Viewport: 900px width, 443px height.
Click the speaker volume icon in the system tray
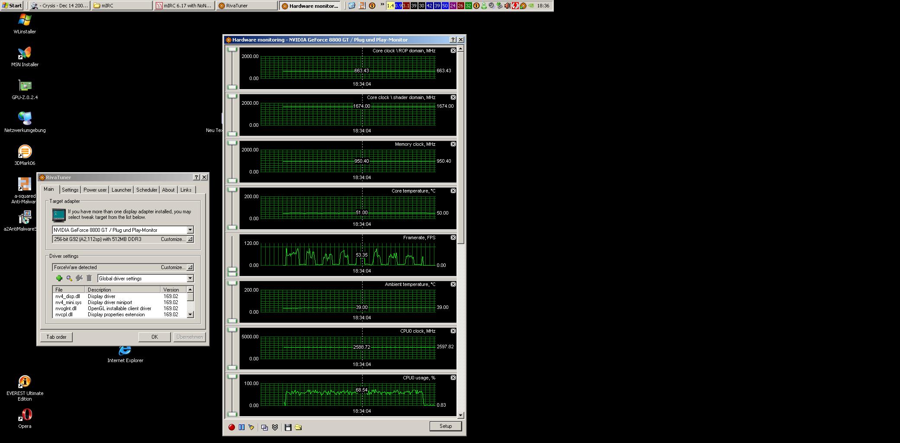click(508, 6)
